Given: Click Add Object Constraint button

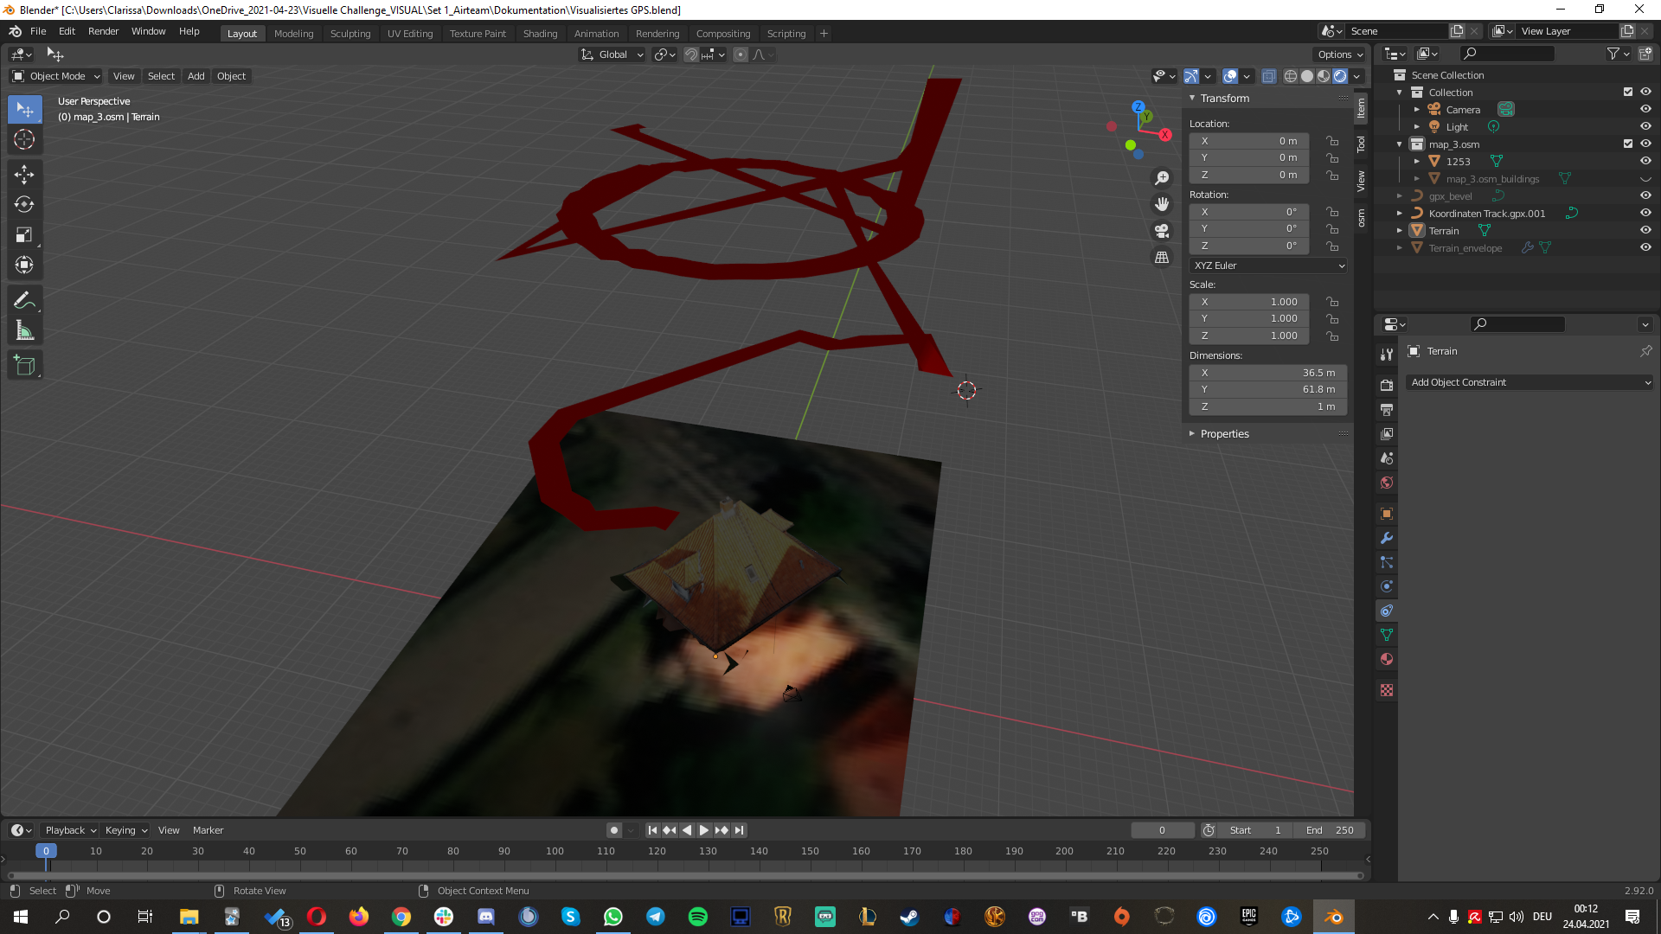Looking at the screenshot, I should [1530, 382].
